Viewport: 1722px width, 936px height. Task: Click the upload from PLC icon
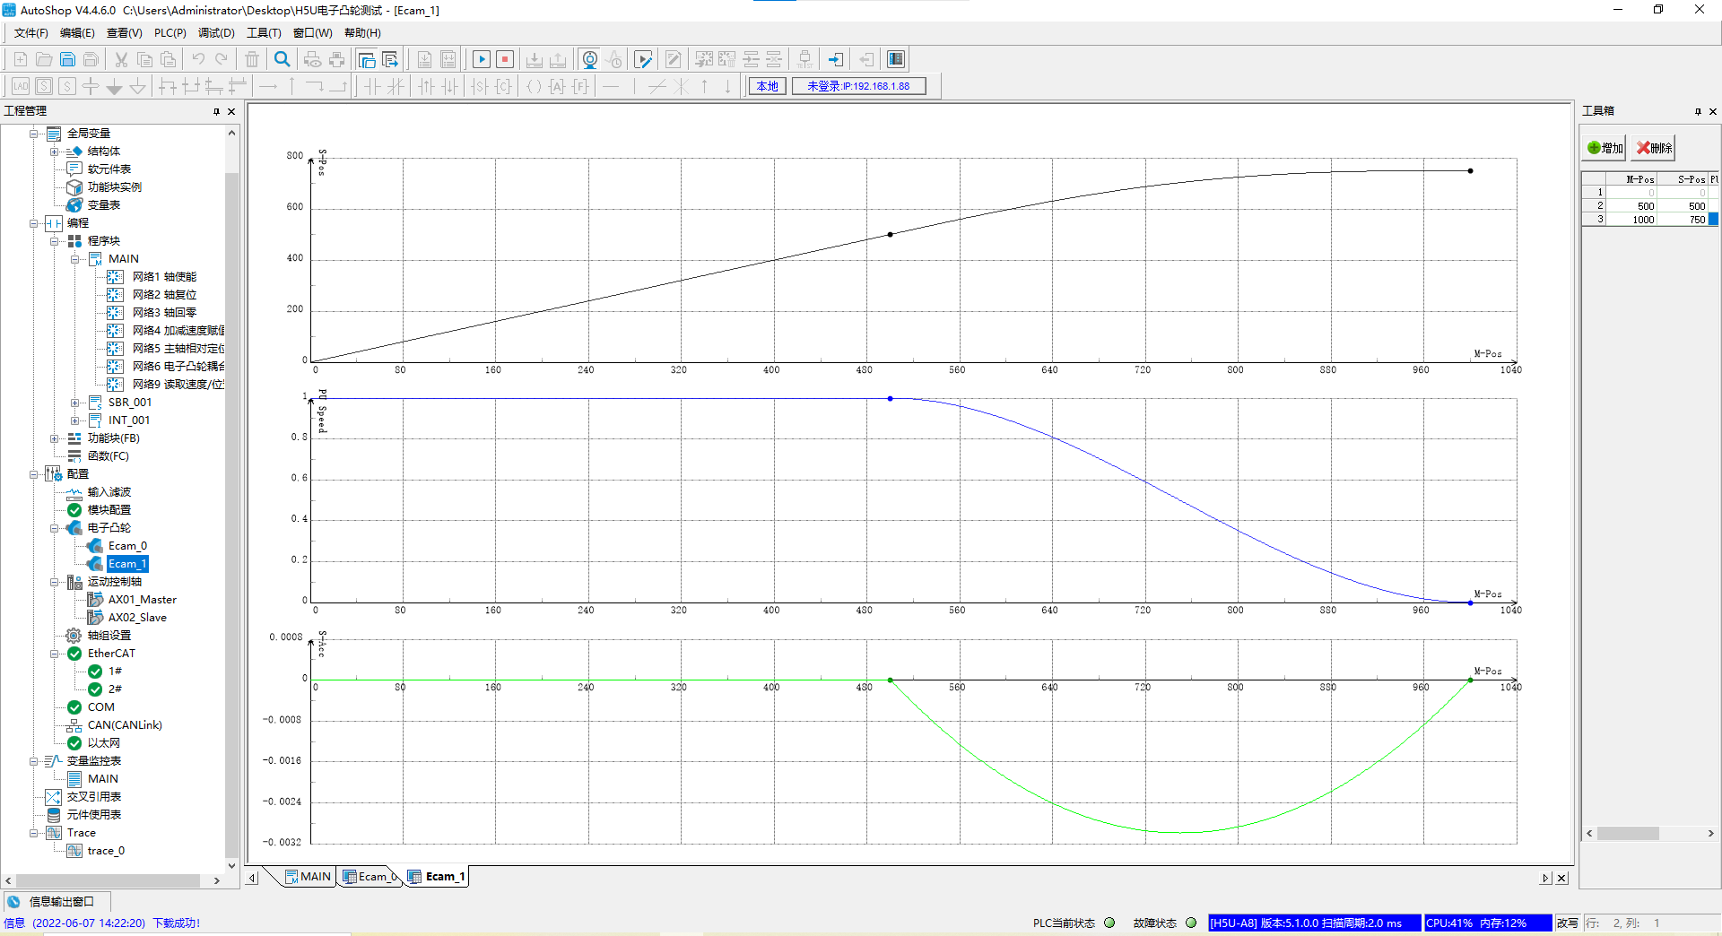557,59
